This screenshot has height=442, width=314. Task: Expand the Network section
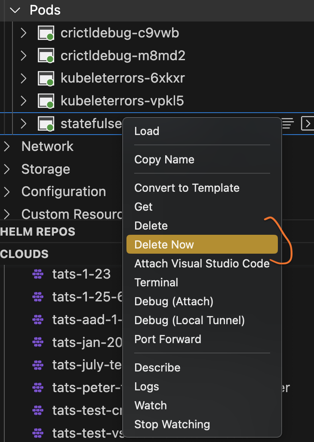coord(6,146)
